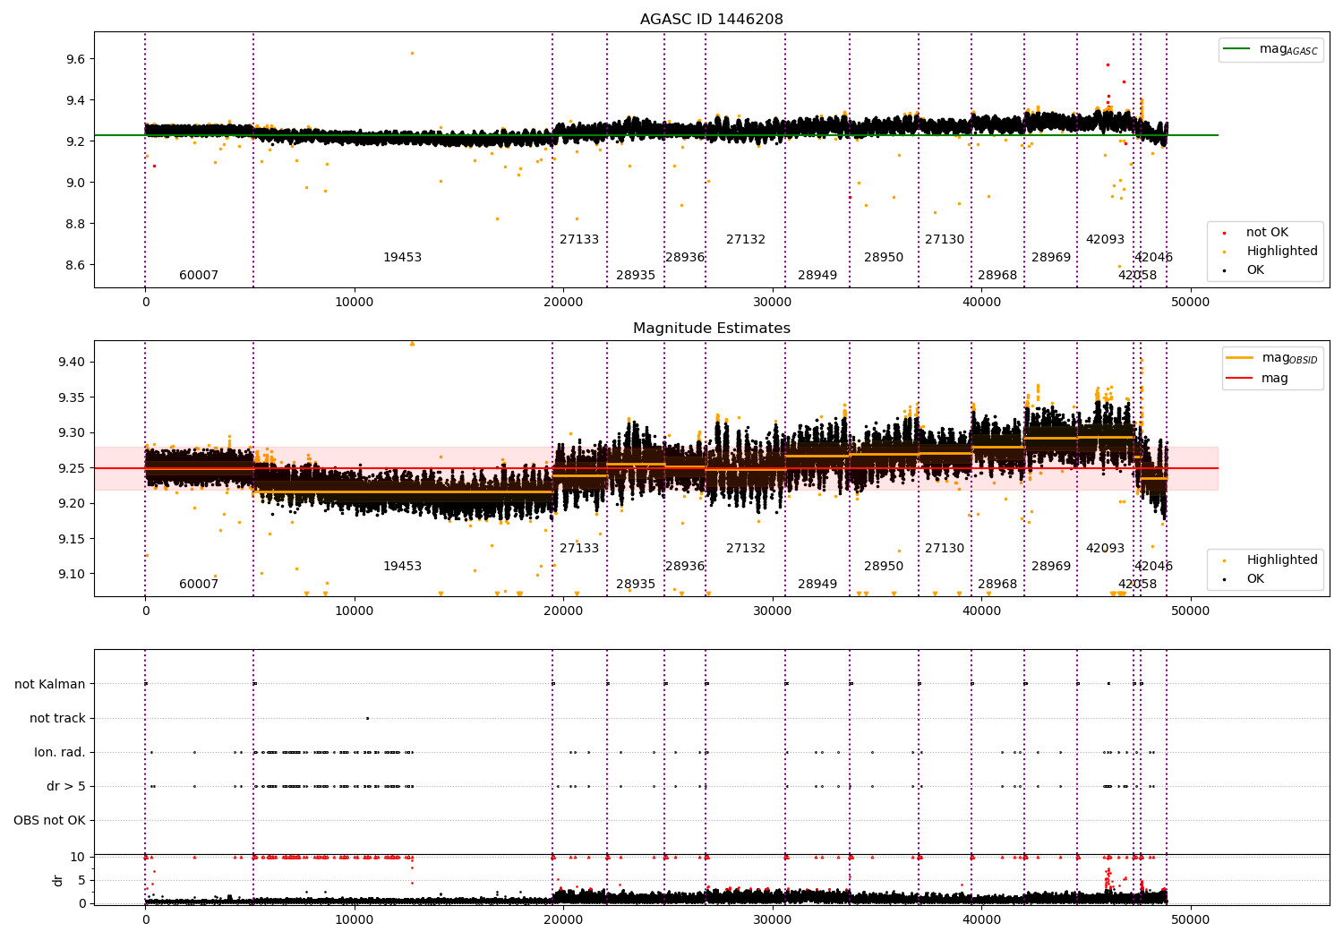Click the 50000 x-axis tick in bottom panel
Image resolution: width=1343 pixels, height=940 pixels.
click(1191, 919)
